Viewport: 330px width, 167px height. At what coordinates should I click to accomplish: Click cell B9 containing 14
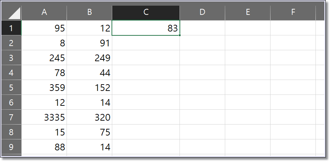pos(90,147)
